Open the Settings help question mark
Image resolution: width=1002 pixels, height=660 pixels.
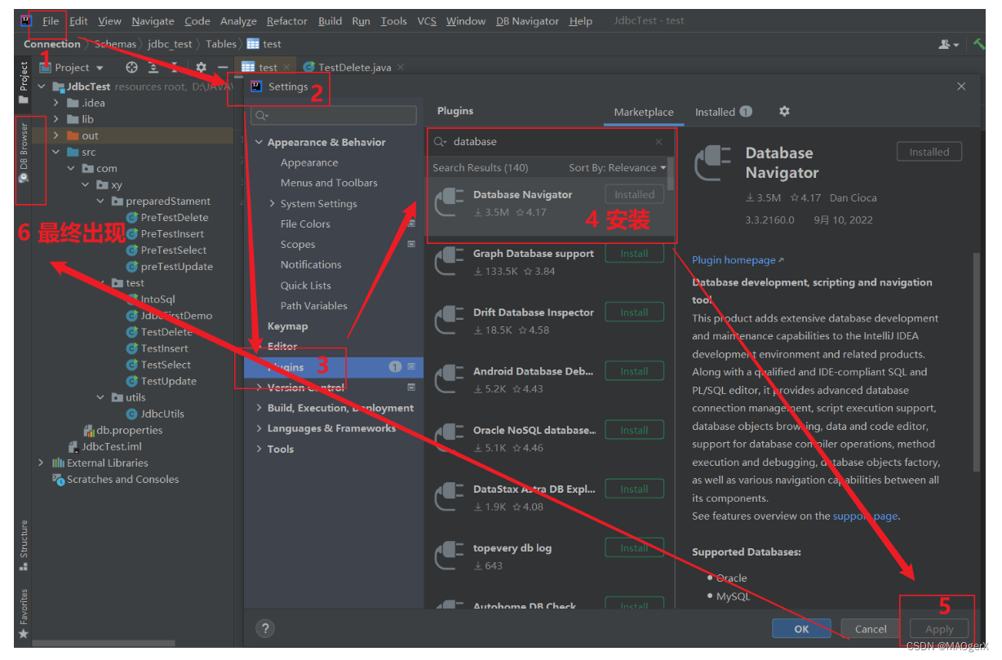(264, 628)
